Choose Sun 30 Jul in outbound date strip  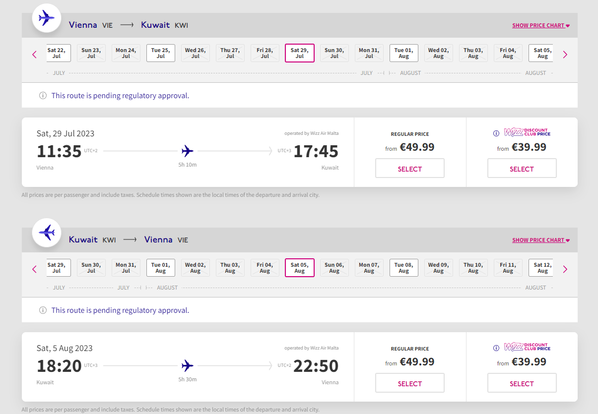(x=334, y=53)
